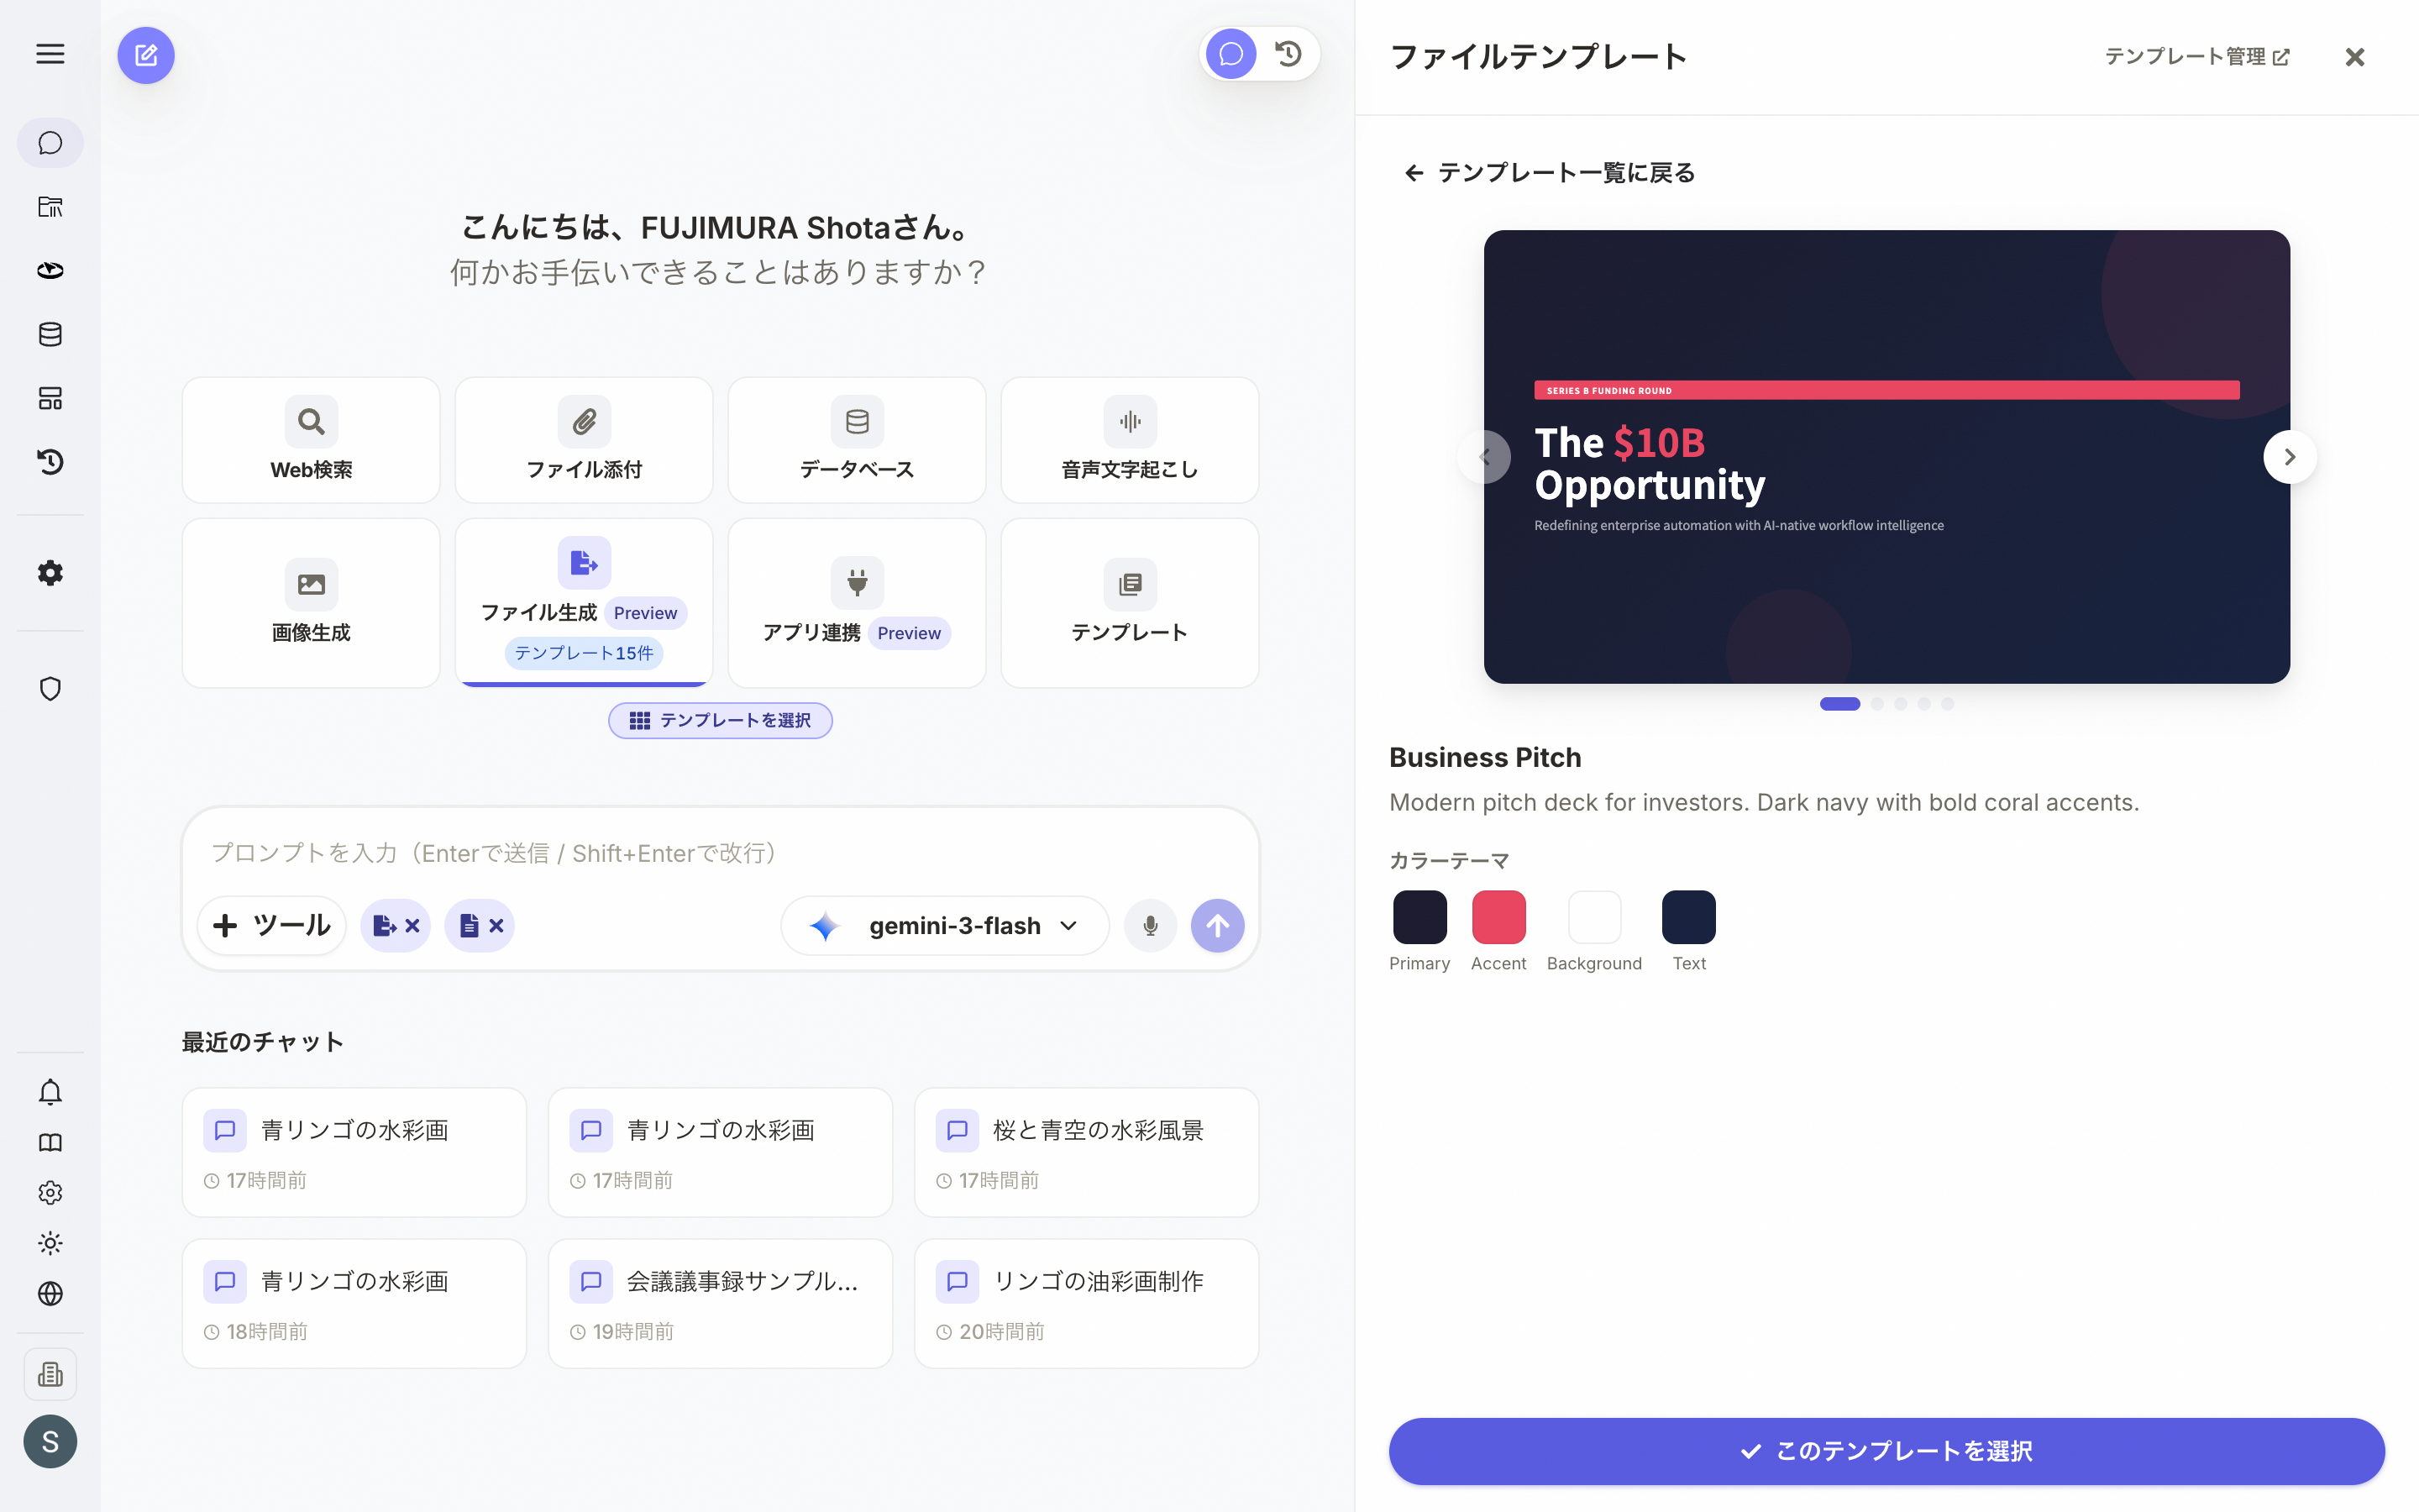Click the Primary color swatch

click(1419, 917)
